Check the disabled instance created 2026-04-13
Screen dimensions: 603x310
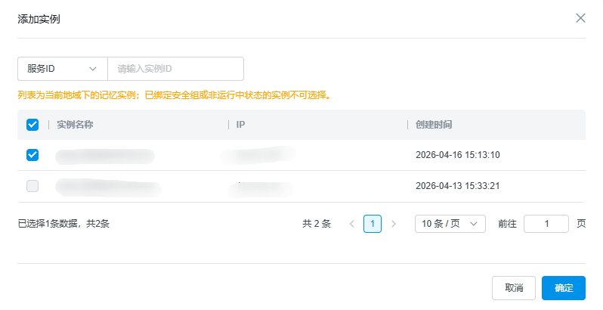click(32, 186)
